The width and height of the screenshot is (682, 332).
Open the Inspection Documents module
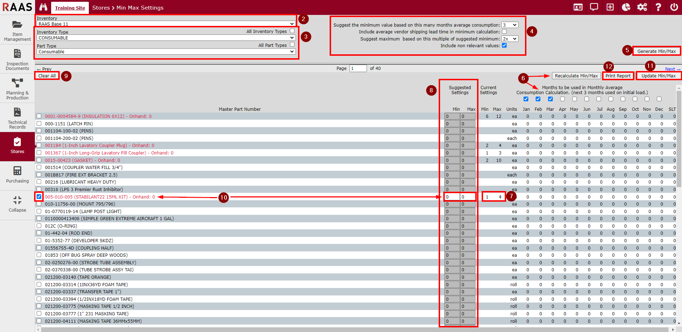pos(17,60)
